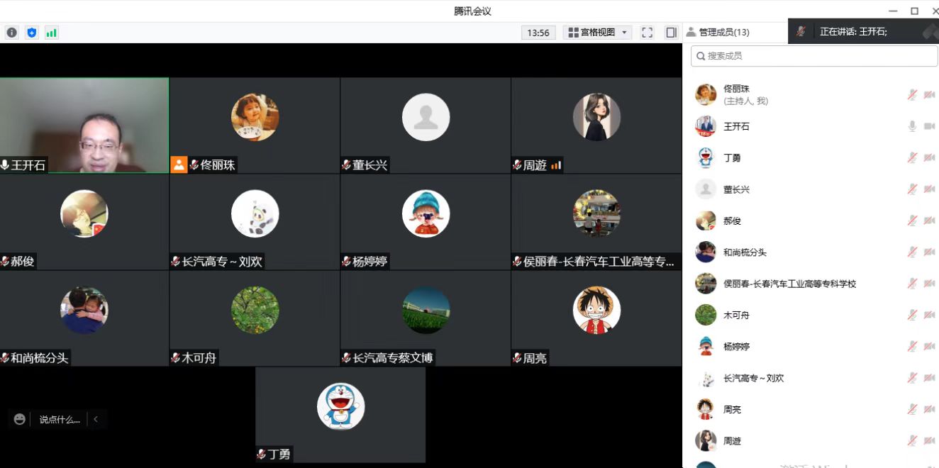The image size is (939, 468).
Task: Click the 13:56 meeting timer
Action: (x=539, y=33)
